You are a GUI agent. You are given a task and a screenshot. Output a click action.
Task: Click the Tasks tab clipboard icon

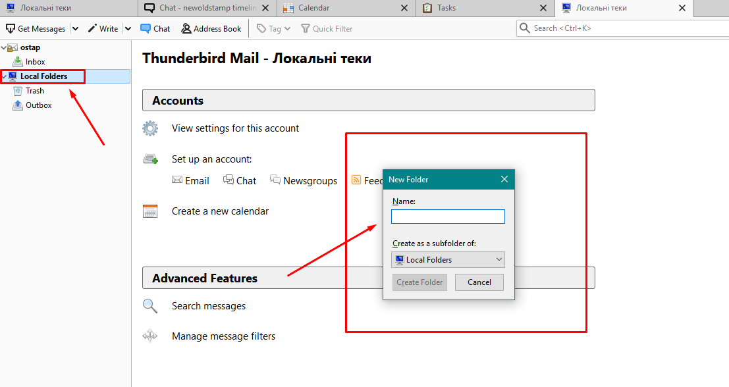pyautogui.click(x=427, y=8)
